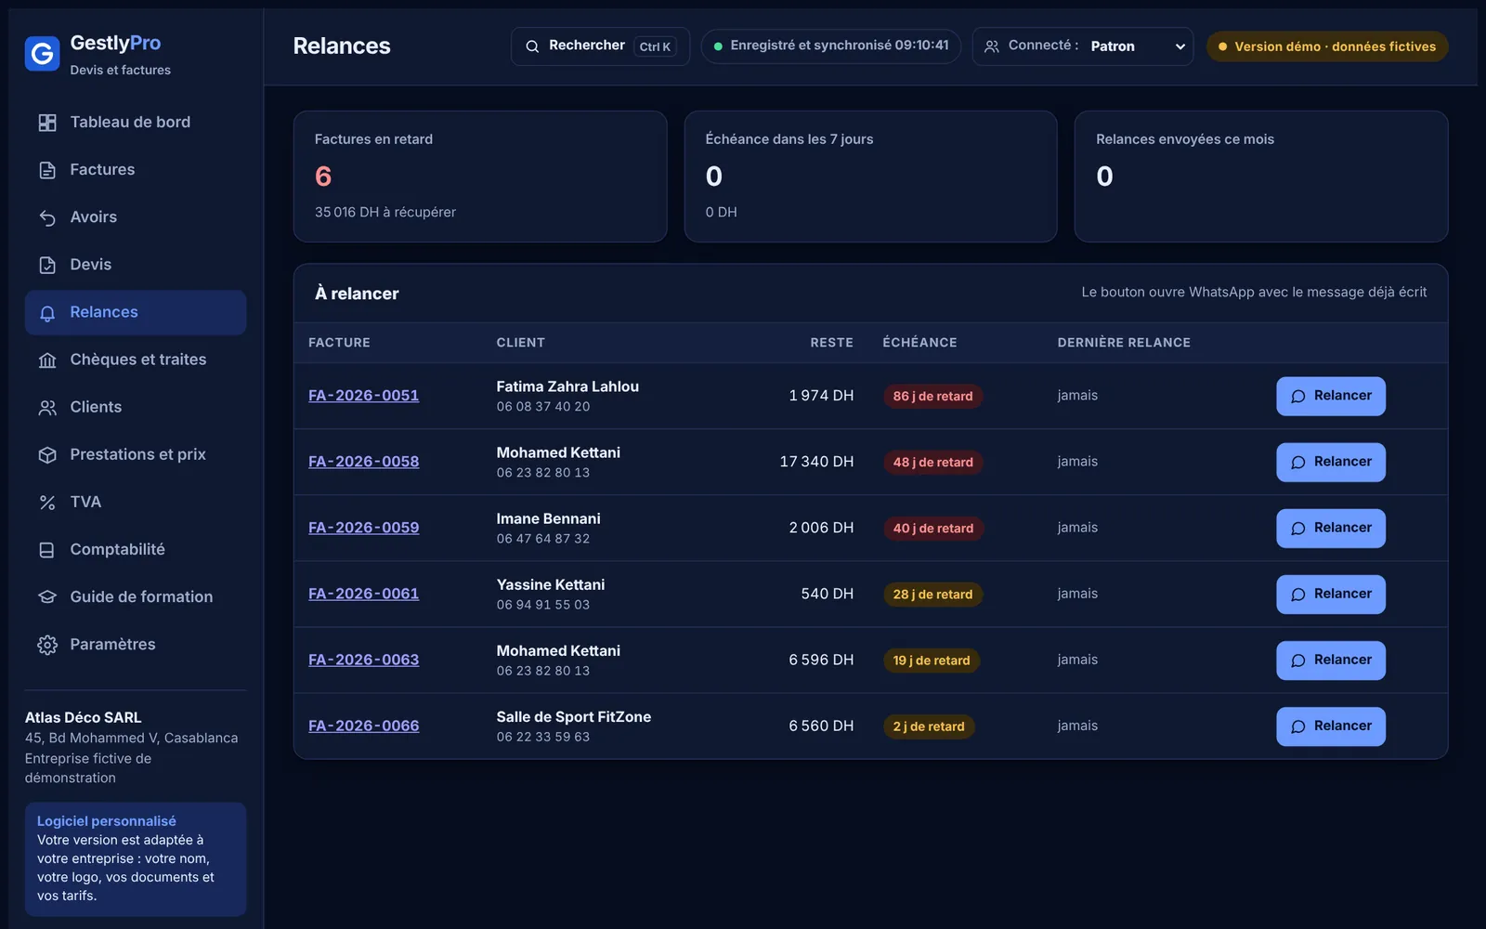
Task: Open invoice FA-2026-0059
Action: (363, 528)
